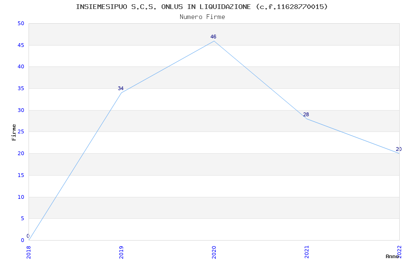
Task: Click y-axis tick value 45
Action: [21, 45]
